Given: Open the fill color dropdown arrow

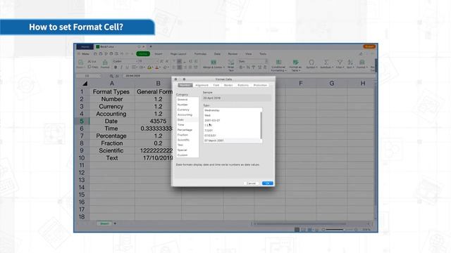Looking at the screenshot, I should point(152,67).
